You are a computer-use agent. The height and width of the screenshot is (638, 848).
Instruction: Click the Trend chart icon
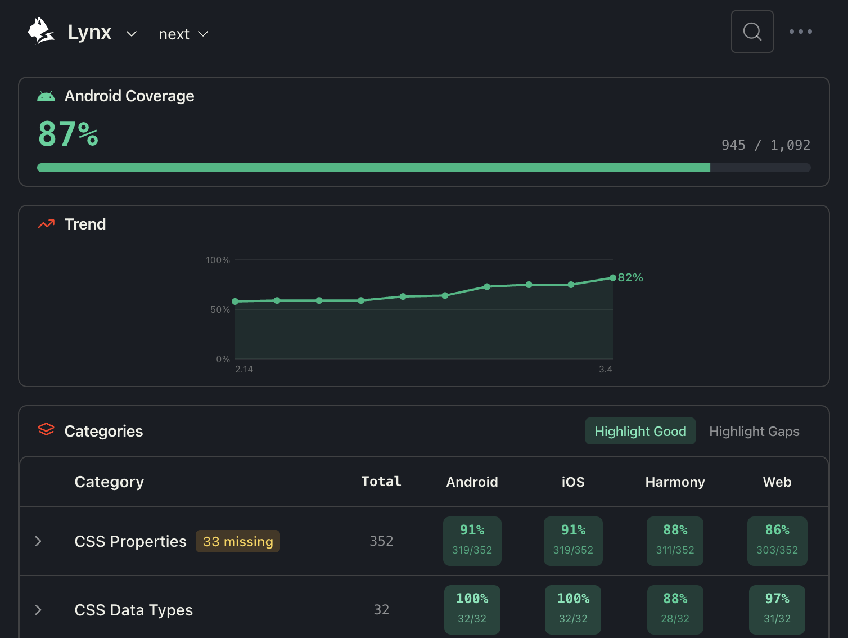point(46,223)
